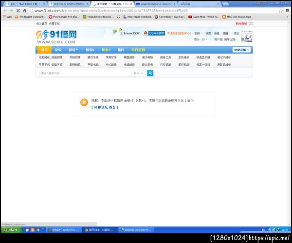This screenshot has width=292, height=243.
Task: Open the 插件 navigation item
Action: coord(121,50)
